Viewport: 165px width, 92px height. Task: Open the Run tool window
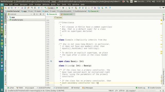click(11, 88)
